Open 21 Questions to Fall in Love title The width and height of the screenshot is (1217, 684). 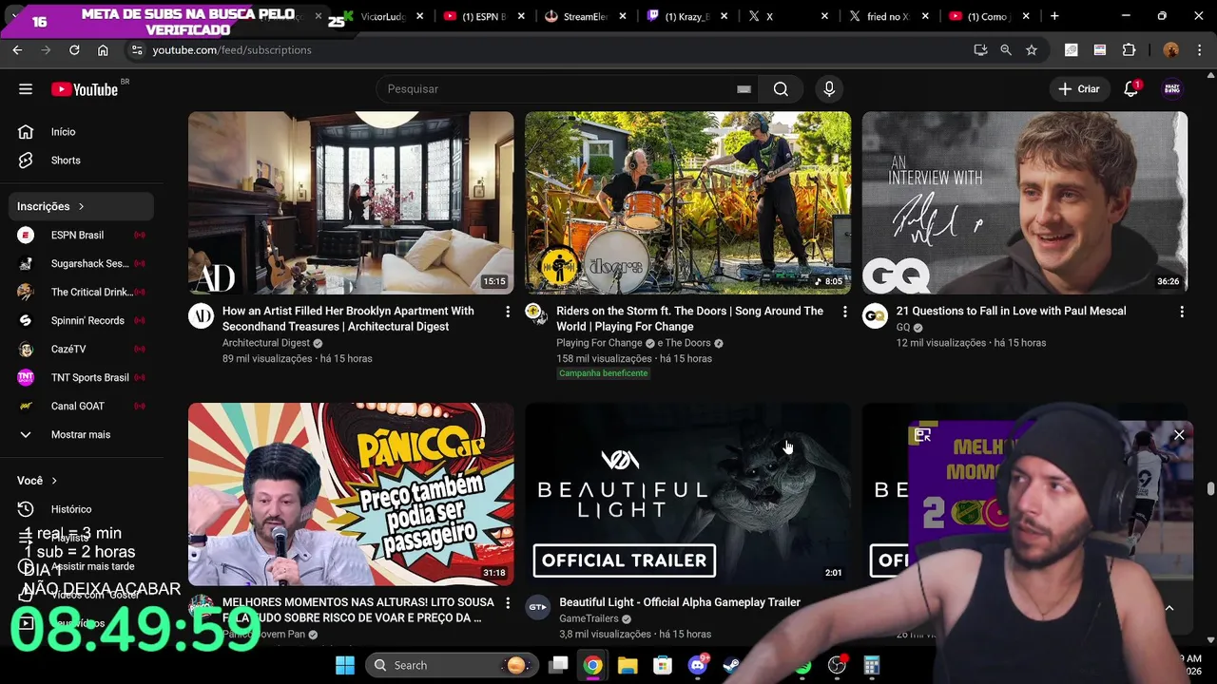point(1011,311)
